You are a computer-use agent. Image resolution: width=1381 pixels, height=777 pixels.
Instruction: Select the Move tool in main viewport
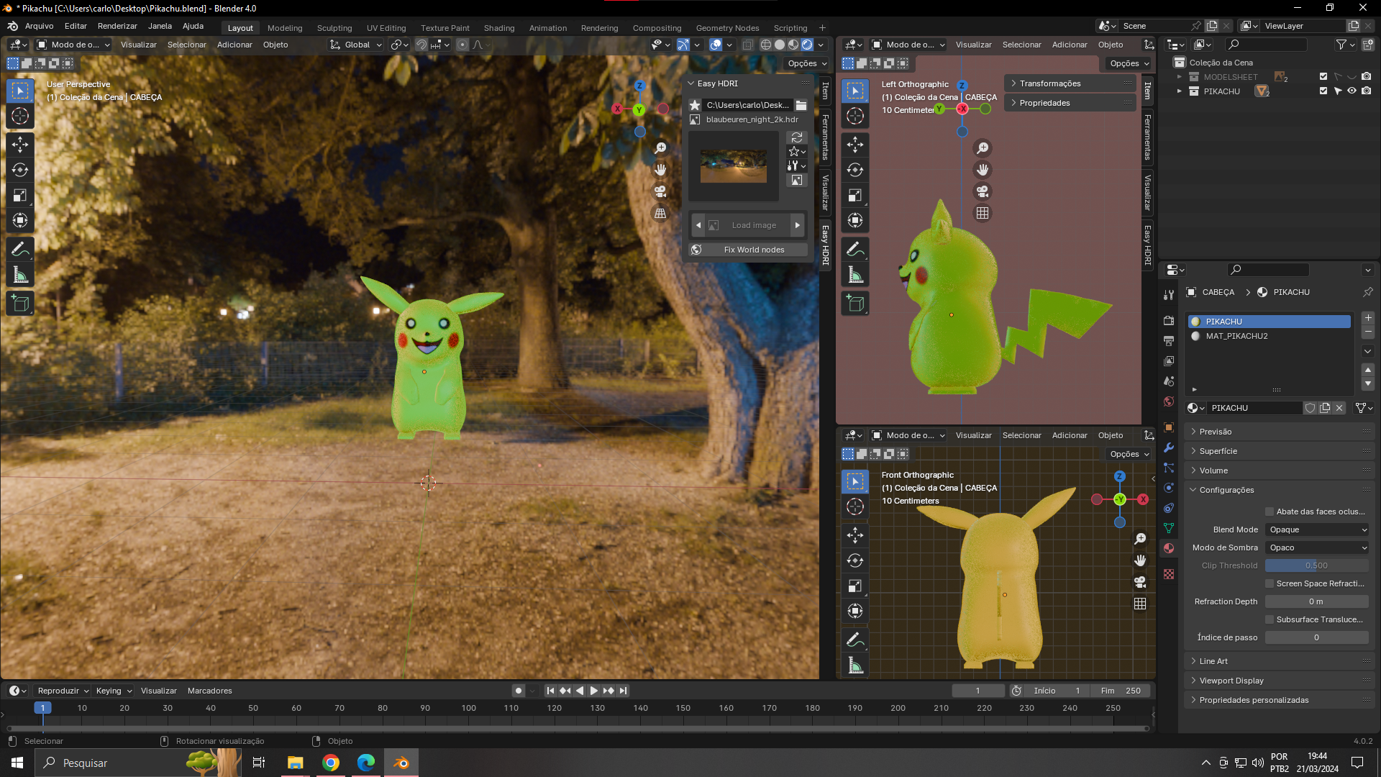point(20,145)
